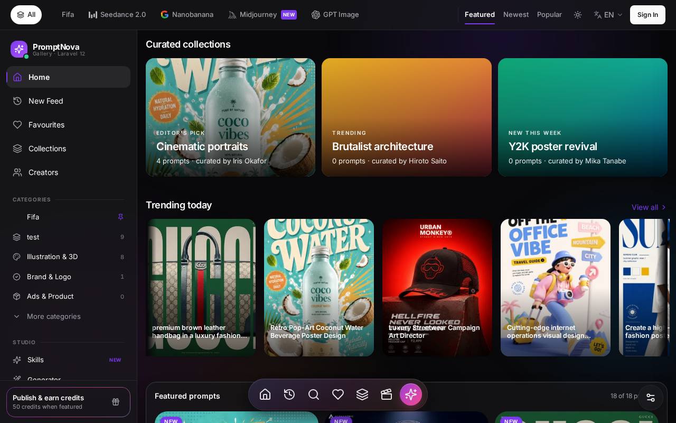
Task: Select the Nanobanana model filter
Action: pyautogui.click(x=187, y=15)
